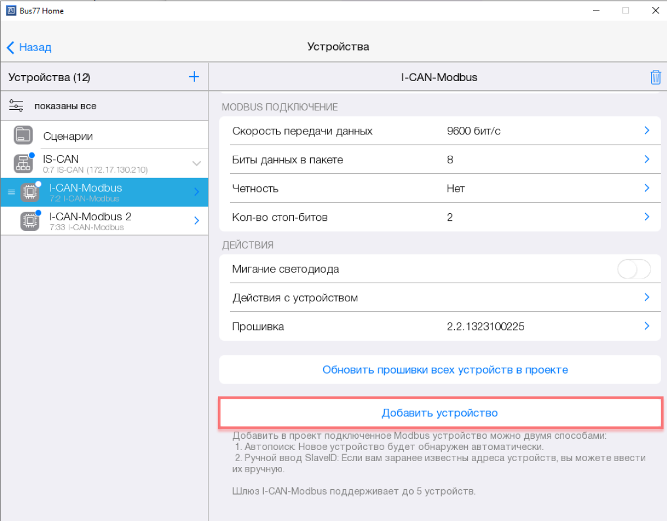
Task: Click the I-CAN-Modbus 2 chip icon
Action: (29, 221)
